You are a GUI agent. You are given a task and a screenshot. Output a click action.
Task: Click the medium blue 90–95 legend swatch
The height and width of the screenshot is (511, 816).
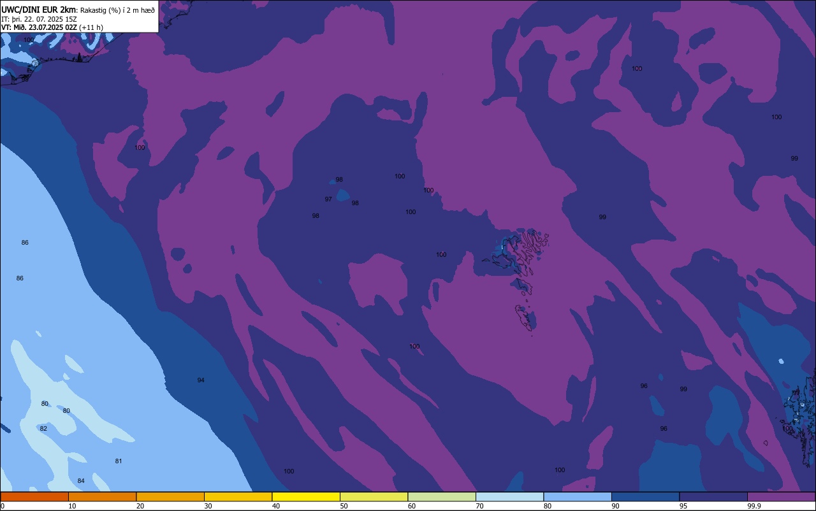(645, 496)
